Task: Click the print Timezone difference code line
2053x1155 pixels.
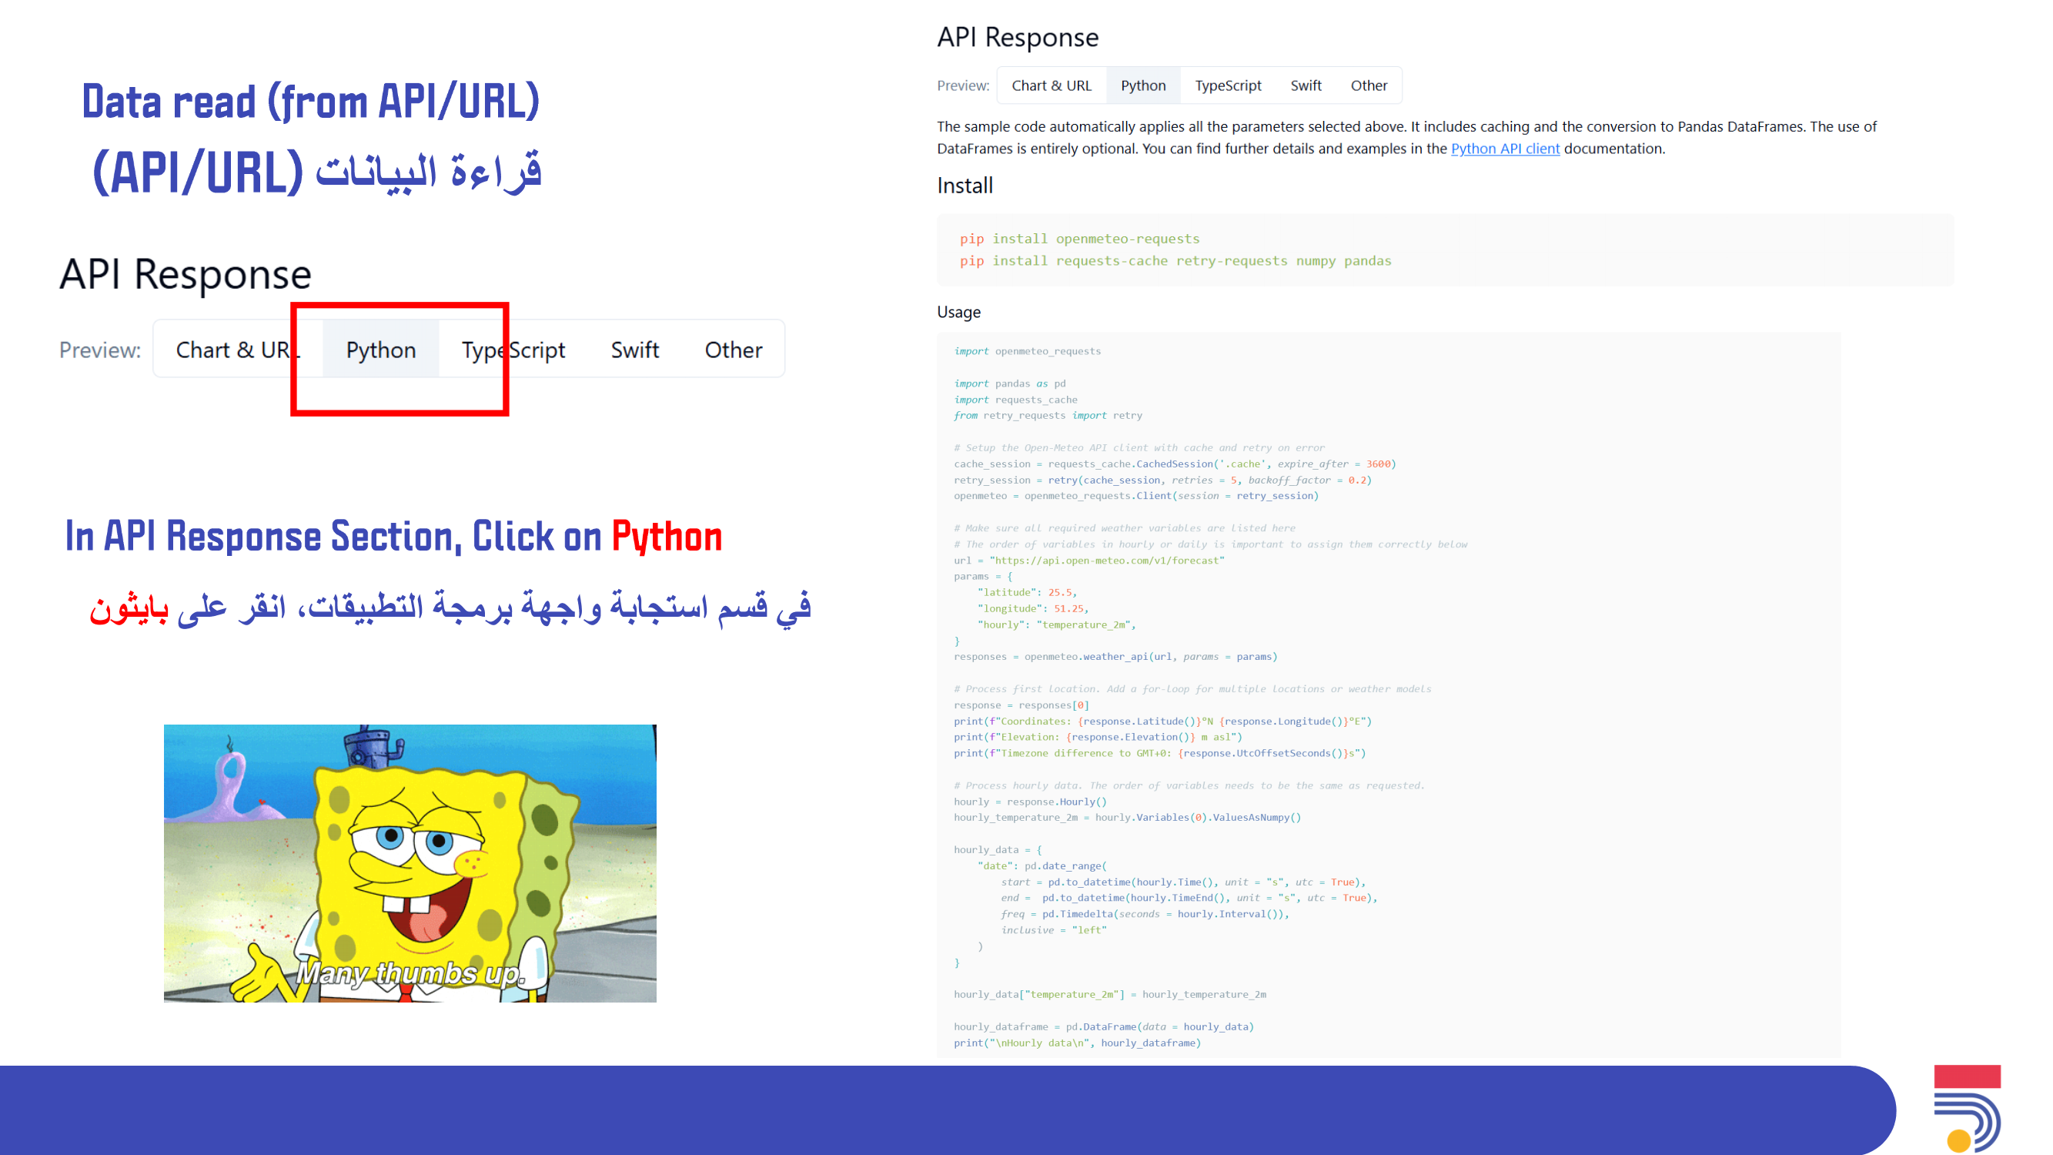Action: coord(1160,753)
